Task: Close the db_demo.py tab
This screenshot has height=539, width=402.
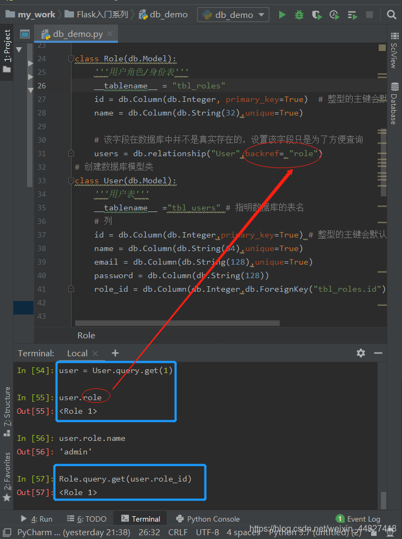Action: (110, 34)
